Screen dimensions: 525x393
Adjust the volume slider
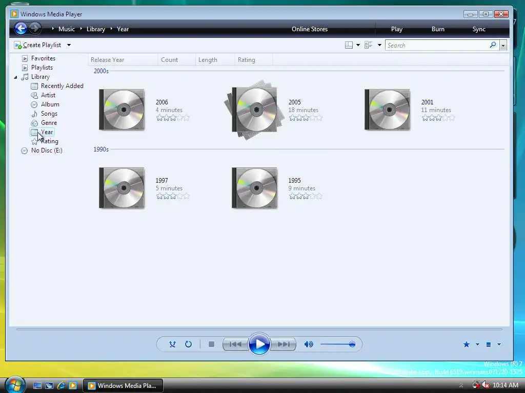(x=338, y=344)
